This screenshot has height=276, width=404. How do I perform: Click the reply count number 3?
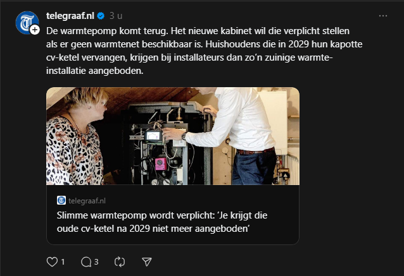96,262
